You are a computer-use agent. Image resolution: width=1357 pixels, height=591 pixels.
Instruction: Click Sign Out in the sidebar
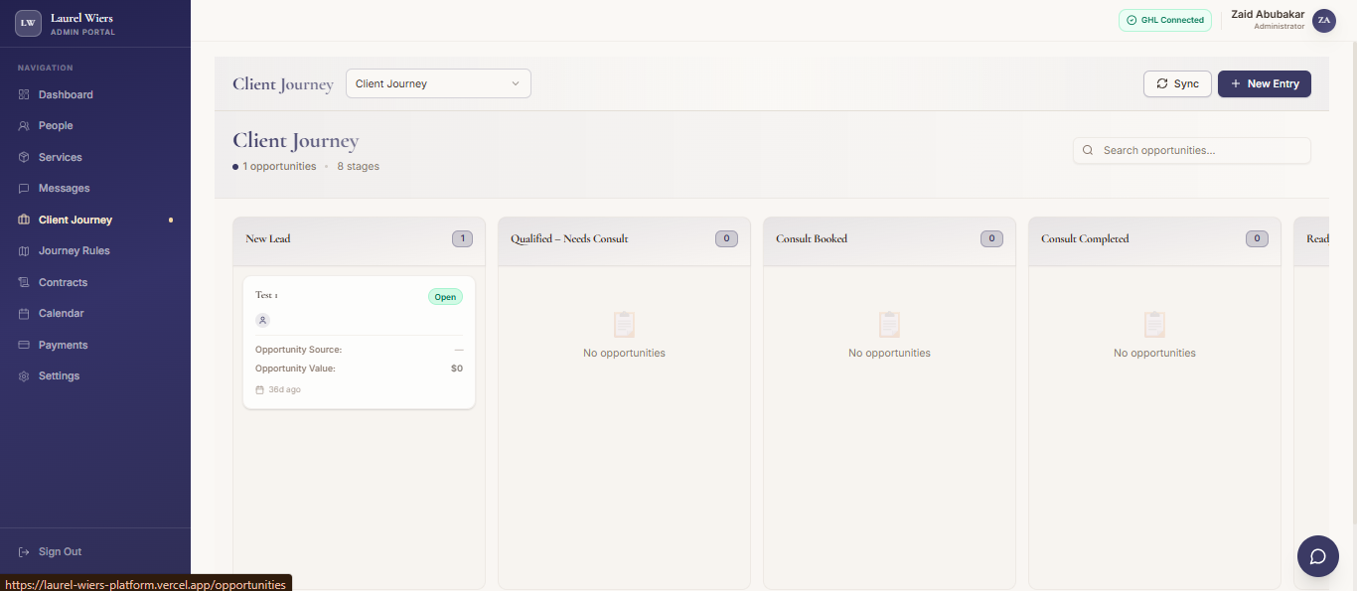click(60, 551)
